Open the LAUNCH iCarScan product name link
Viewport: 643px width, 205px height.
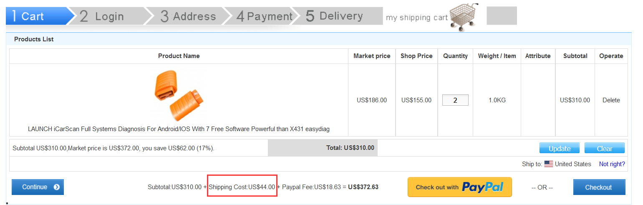[x=179, y=129]
